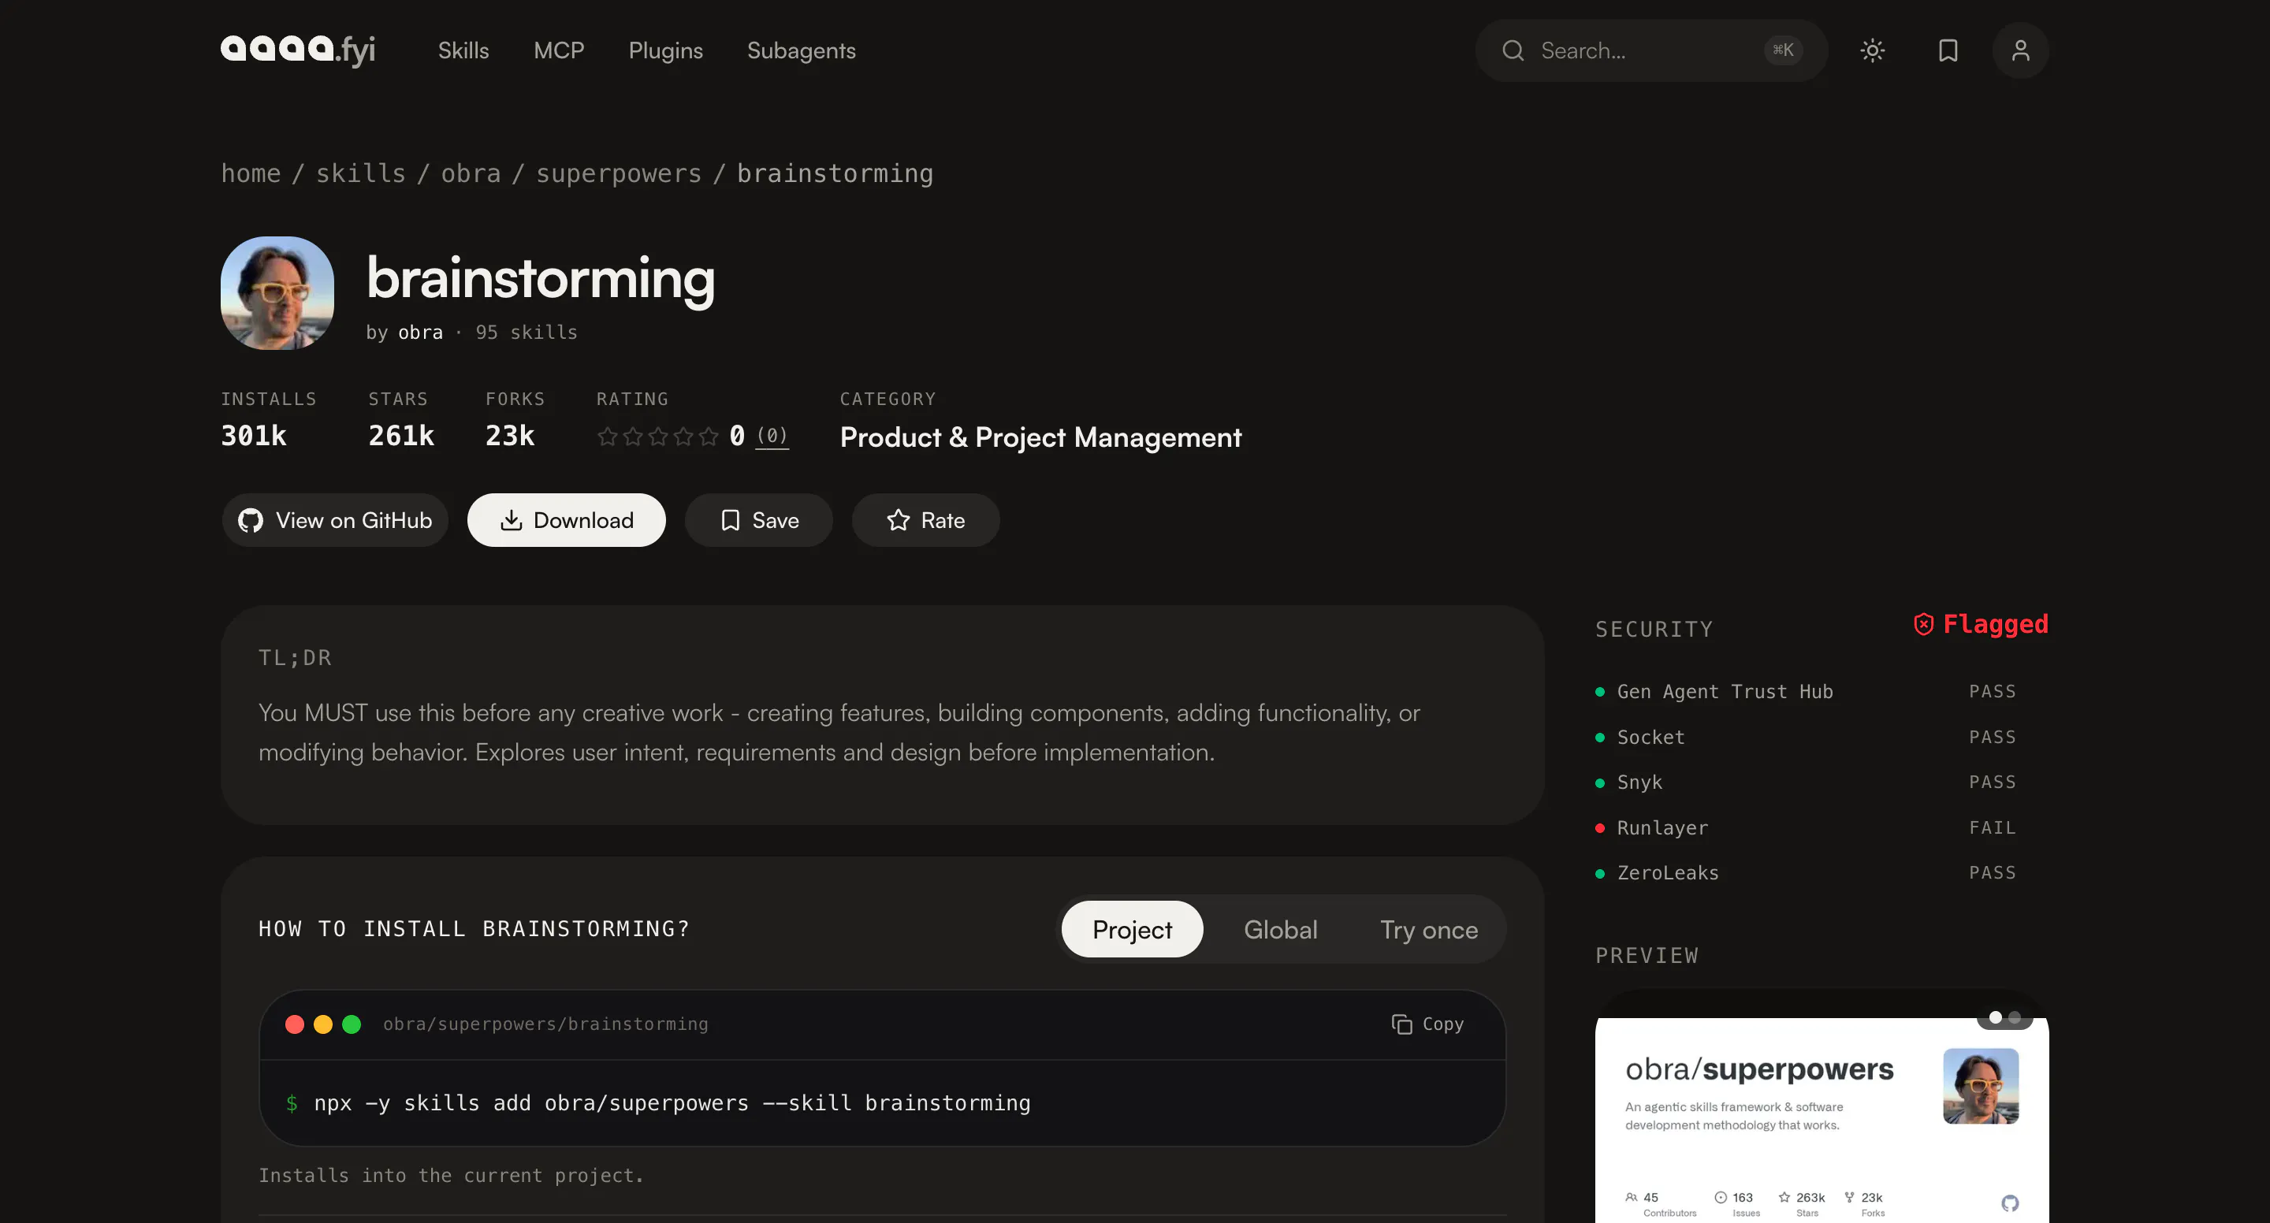Open the user account profile icon
Screen dimensions: 2270x1223
pyautogui.click(x=2021, y=50)
